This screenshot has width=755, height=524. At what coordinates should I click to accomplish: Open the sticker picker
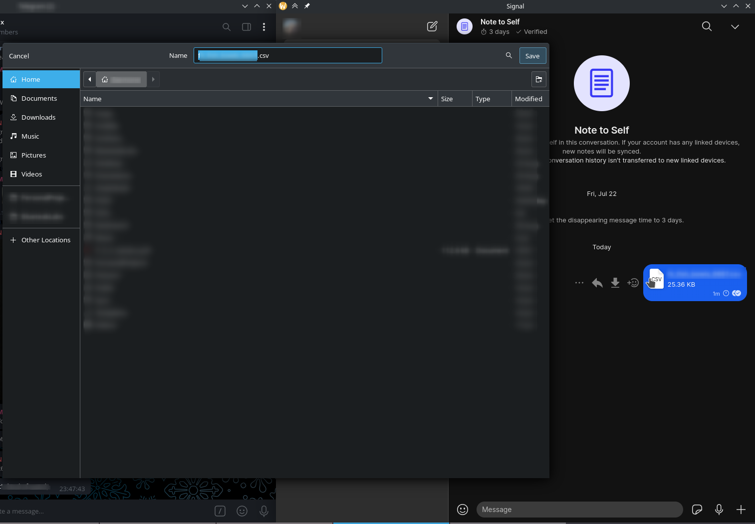click(x=697, y=509)
